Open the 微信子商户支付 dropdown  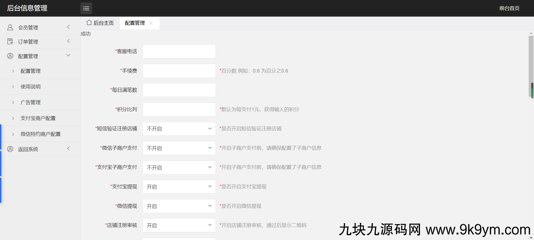pyautogui.click(x=179, y=148)
